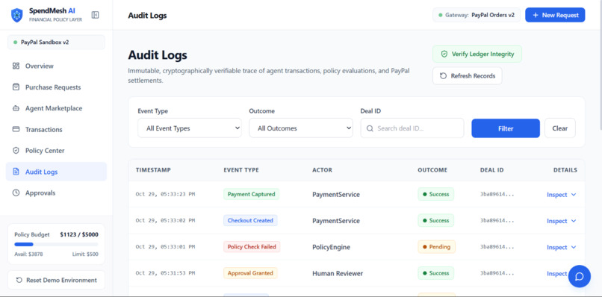
Task: Expand Inspect for Policy Check Failed row
Action: (x=562, y=248)
